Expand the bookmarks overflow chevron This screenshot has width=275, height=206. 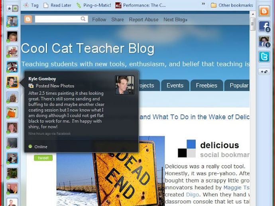203,4
